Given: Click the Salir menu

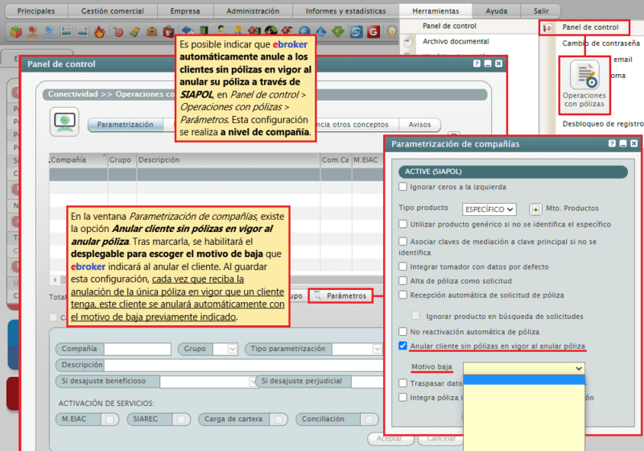Looking at the screenshot, I should tap(541, 11).
